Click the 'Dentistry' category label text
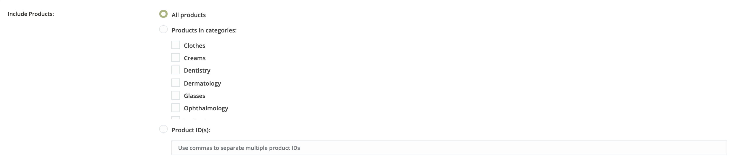The height and width of the screenshot is (167, 739). click(197, 71)
